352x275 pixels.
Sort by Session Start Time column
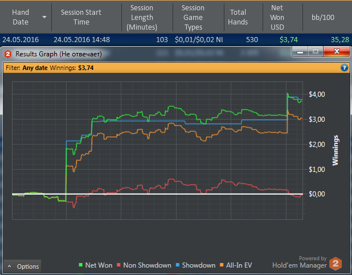(x=81, y=17)
